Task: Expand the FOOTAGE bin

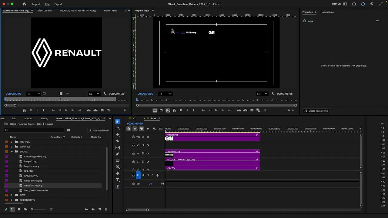Action: coord(12,142)
